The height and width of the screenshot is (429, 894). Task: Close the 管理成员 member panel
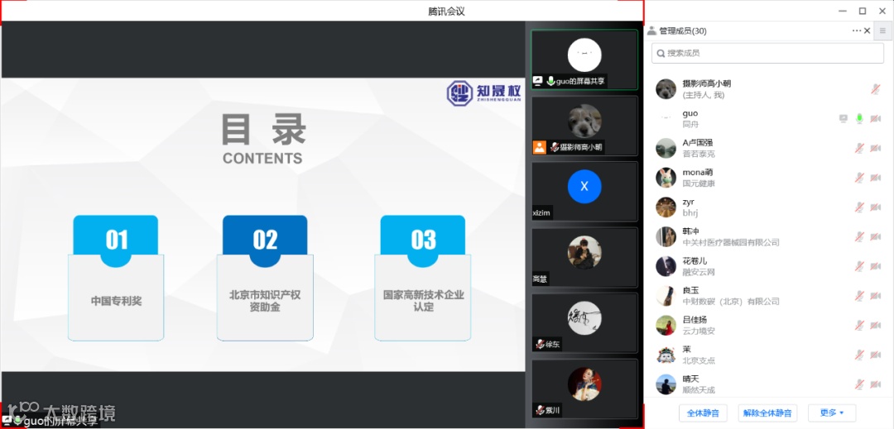pos(868,31)
